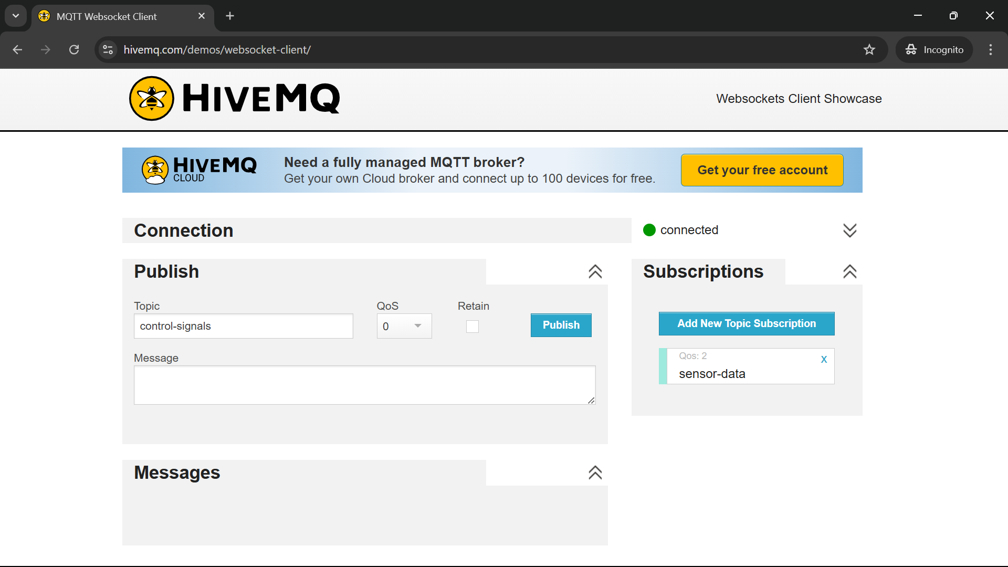Minimize the browser window
The width and height of the screenshot is (1008, 567).
point(918,16)
